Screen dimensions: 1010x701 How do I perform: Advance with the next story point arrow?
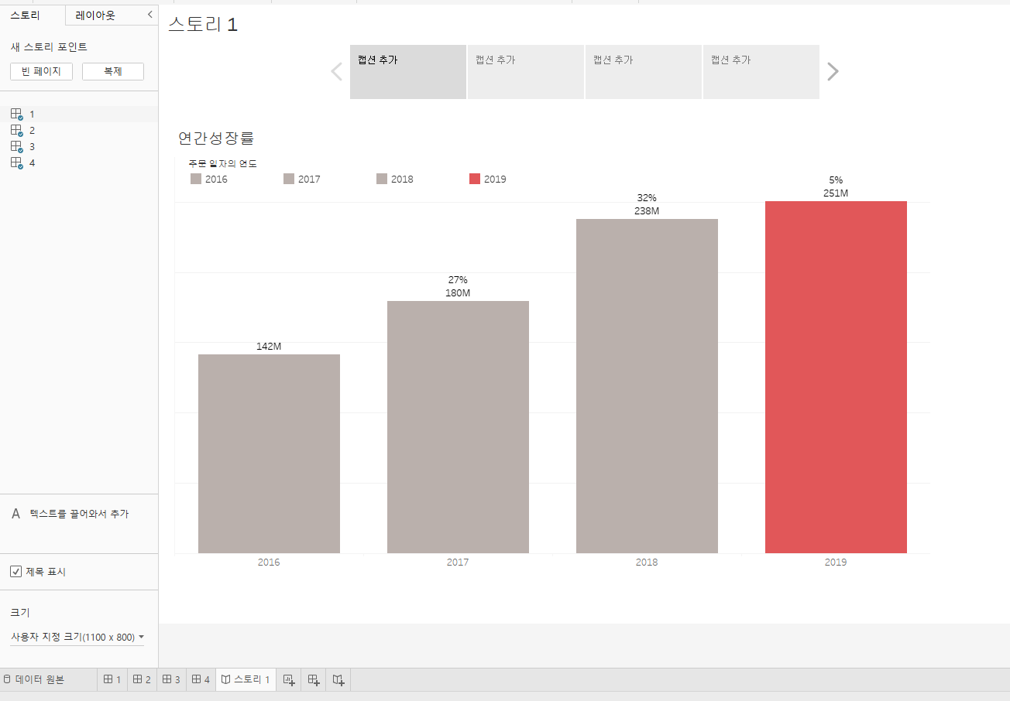833,72
